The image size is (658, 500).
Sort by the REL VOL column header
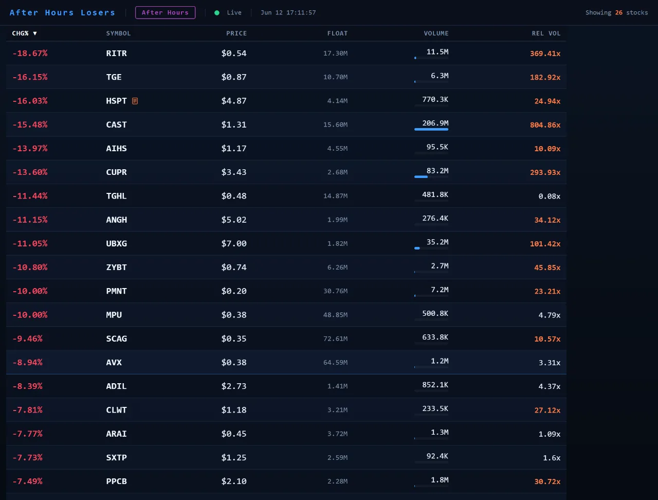point(546,33)
